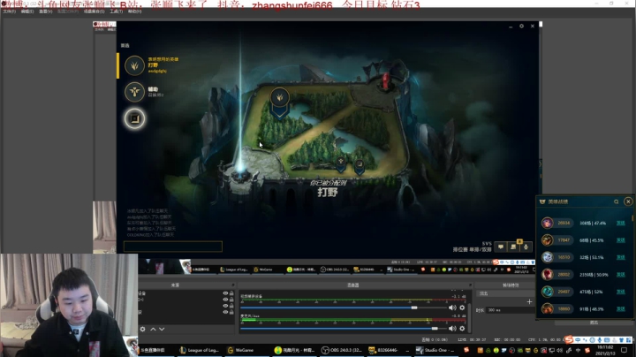Toggle visibility eye of the second OBS source
Image resolution: width=636 pixels, height=357 pixels.
(x=225, y=300)
